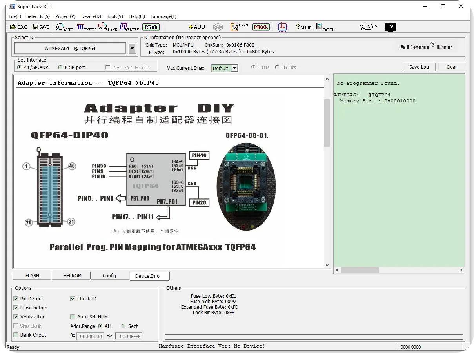Start the BLANK check tool
The height and width of the screenshot is (353, 474).
tap(107, 27)
